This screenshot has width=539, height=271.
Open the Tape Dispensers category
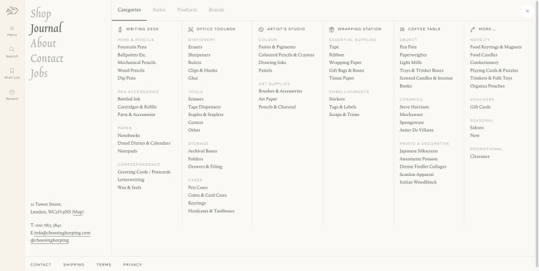205,107
